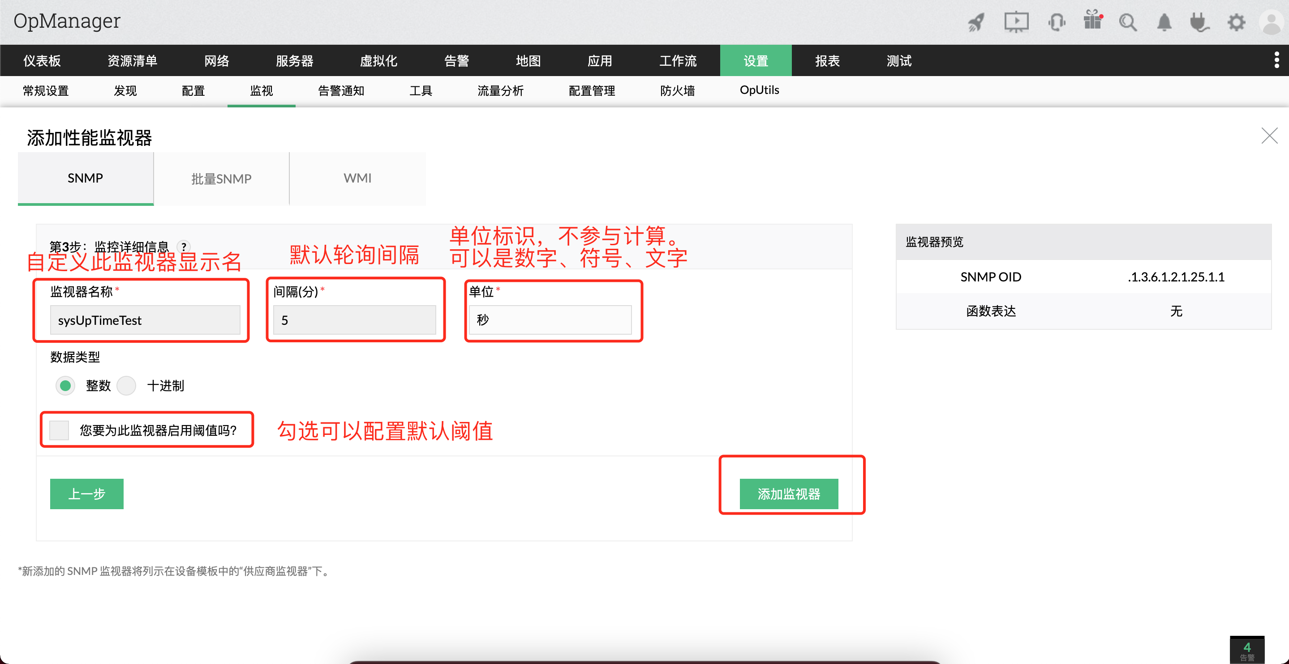The height and width of the screenshot is (664, 1289).
Task: Click the 单位 input field
Action: pos(550,320)
